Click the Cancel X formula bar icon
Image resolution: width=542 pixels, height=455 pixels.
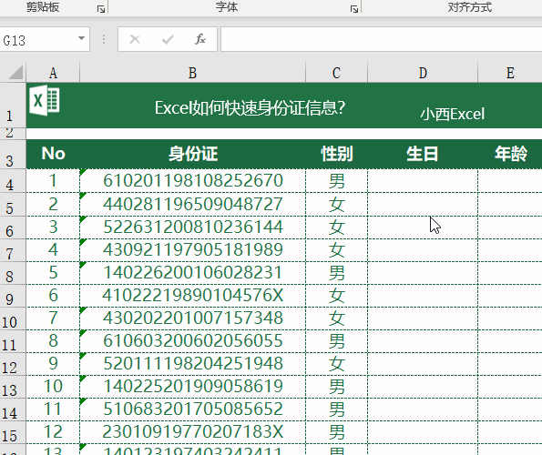[x=135, y=39]
